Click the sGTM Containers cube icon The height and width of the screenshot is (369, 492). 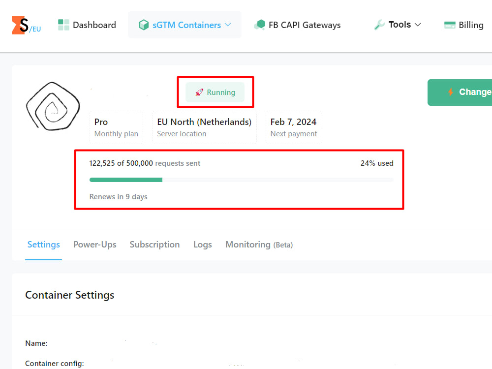point(144,25)
